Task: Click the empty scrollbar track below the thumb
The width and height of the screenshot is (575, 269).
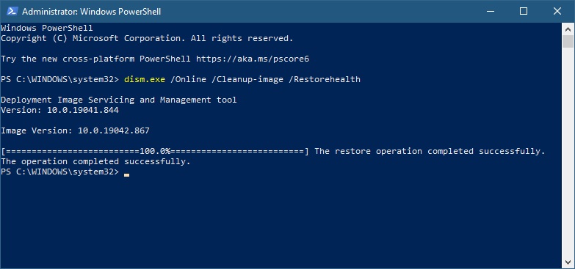Action: [x=568, y=152]
